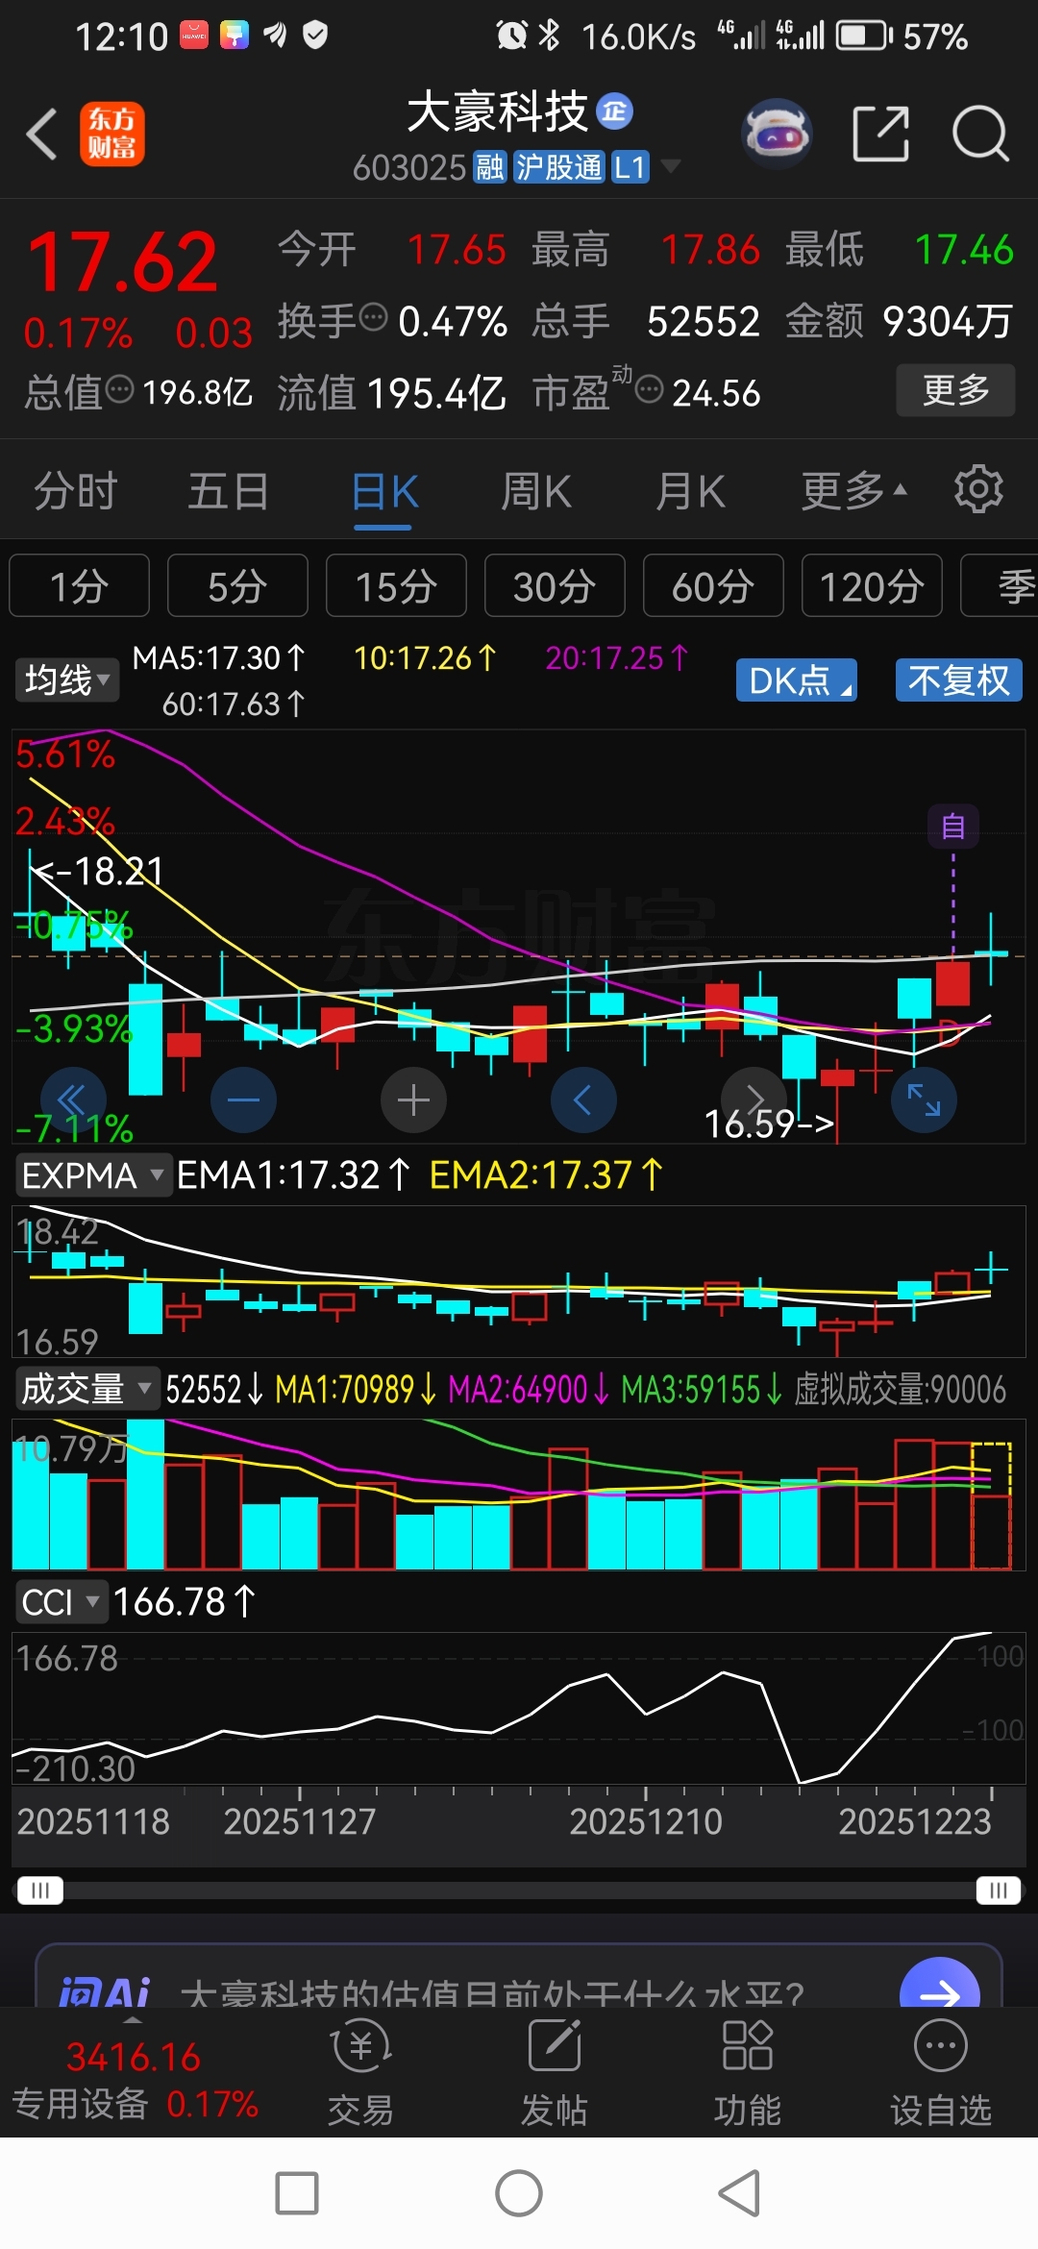Tap gray 更多 quote details button
The height and width of the screenshot is (2249, 1038).
click(955, 389)
